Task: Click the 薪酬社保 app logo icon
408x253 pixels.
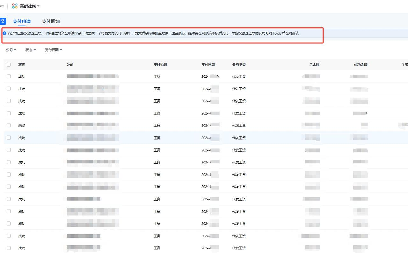Action: [15, 6]
